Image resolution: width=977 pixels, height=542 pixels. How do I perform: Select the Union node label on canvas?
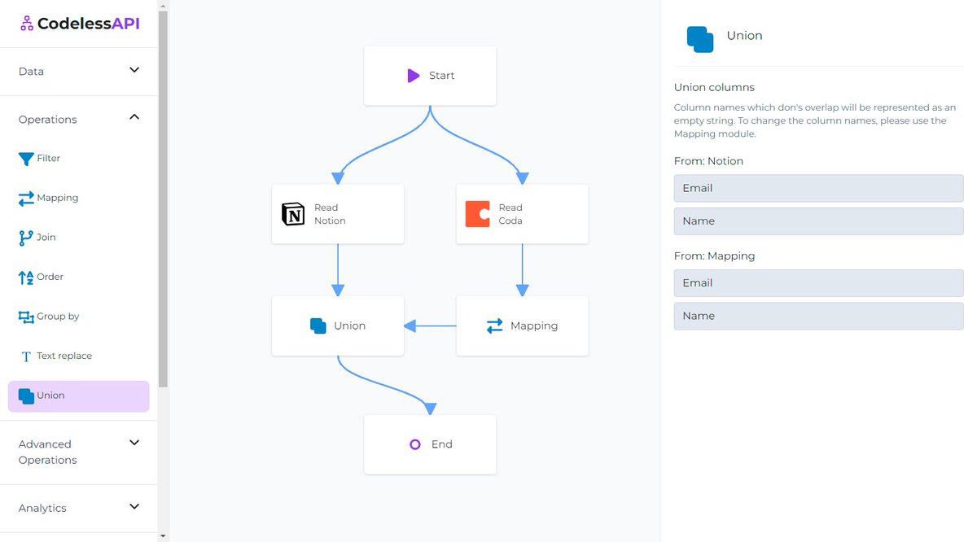click(350, 326)
